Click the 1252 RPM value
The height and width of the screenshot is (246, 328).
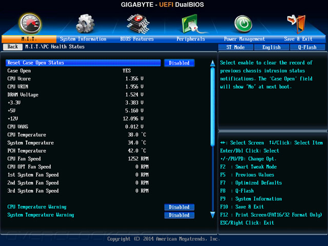pos(138,159)
